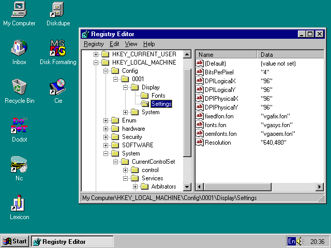Screen dimensions: 331x248
Task: Select the Dodot desktop icon
Action: pyautogui.click(x=19, y=126)
